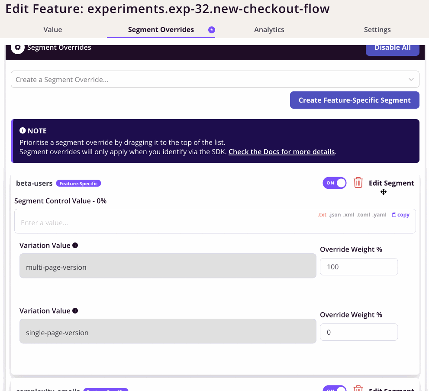Click the Segment Control Value input field
The image size is (429, 391).
pyautogui.click(x=215, y=221)
